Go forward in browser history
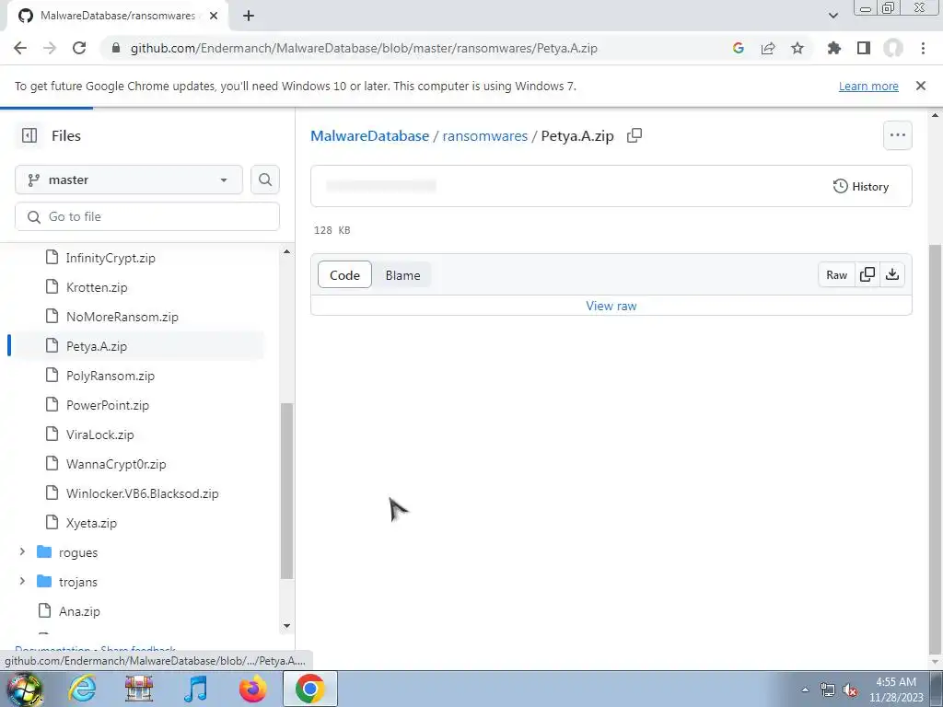 pos(50,48)
